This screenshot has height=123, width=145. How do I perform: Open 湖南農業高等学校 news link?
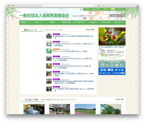[74, 82]
